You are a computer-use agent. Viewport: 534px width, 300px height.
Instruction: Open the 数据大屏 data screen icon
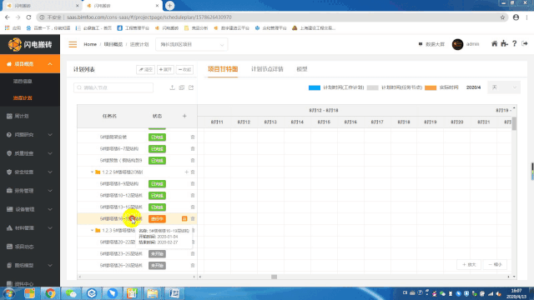421,44
